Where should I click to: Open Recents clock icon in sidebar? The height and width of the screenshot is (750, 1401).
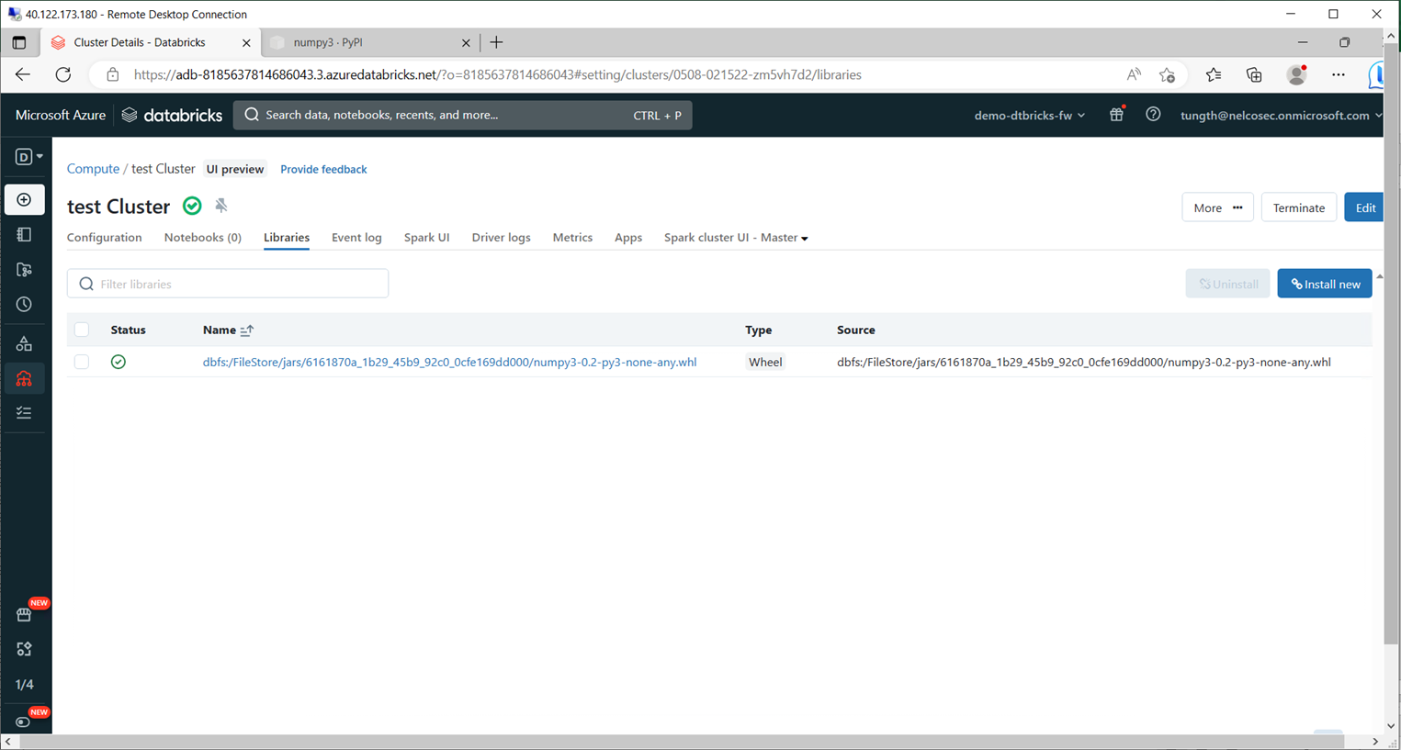pyautogui.click(x=24, y=305)
